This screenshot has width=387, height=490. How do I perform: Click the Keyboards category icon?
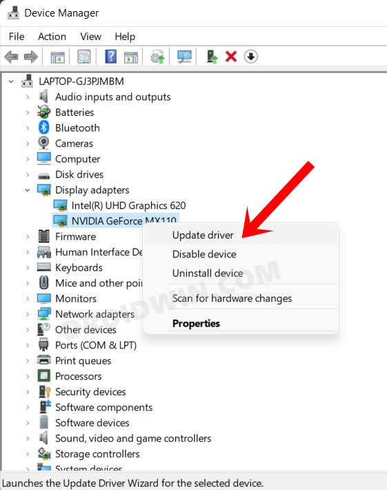point(43,267)
